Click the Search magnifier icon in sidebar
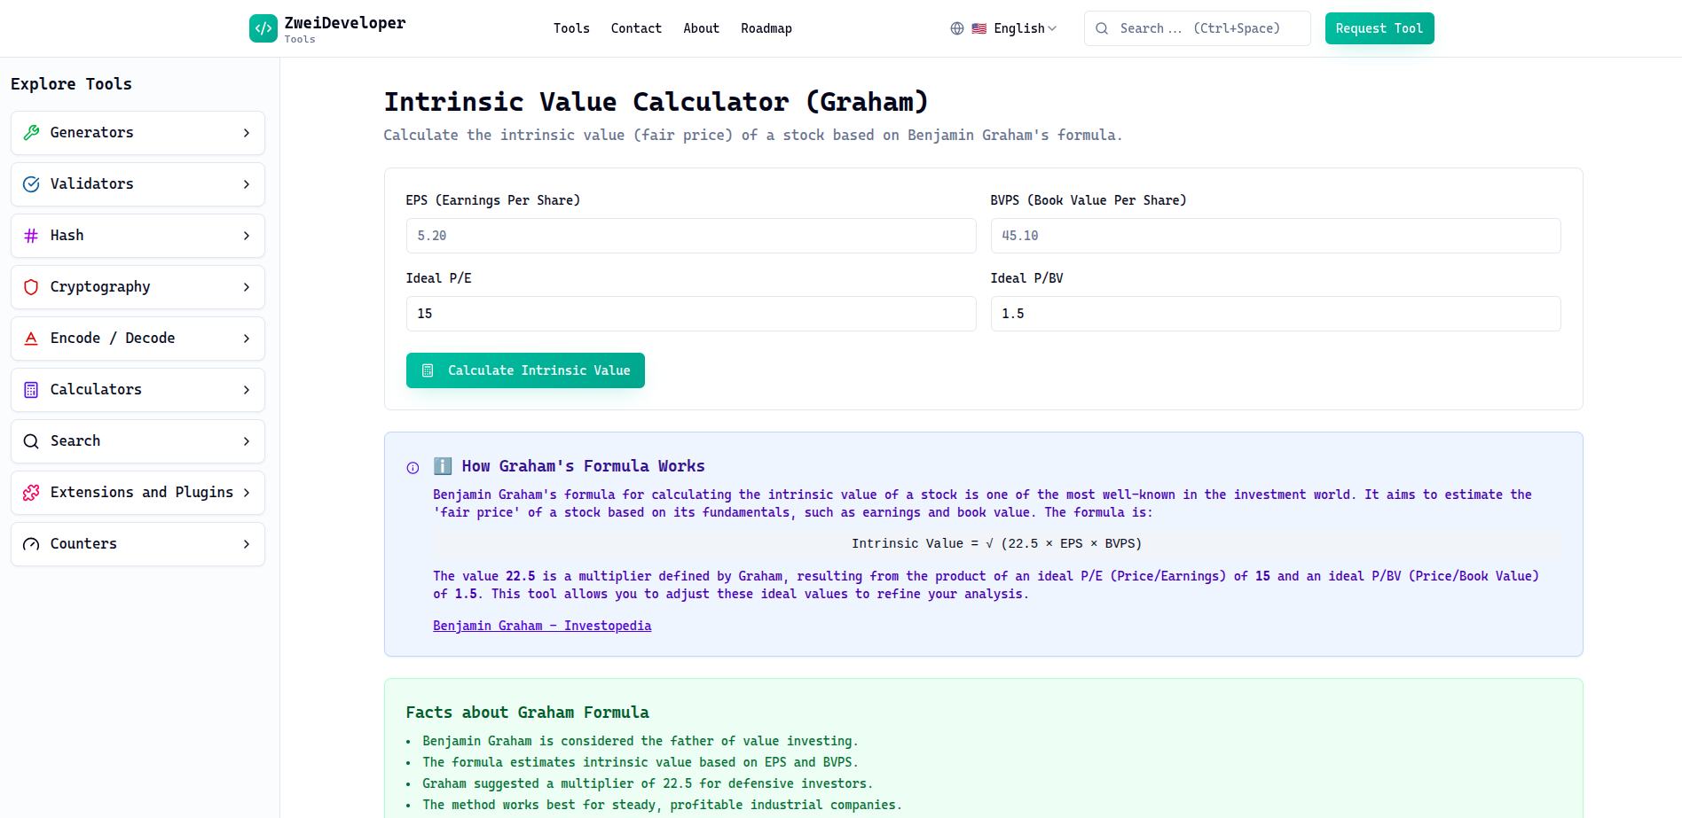1682x818 pixels. 32,440
